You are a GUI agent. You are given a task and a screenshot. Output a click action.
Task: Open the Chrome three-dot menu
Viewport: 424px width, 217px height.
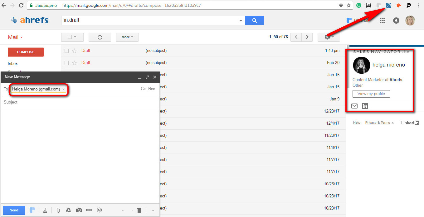[418, 5]
